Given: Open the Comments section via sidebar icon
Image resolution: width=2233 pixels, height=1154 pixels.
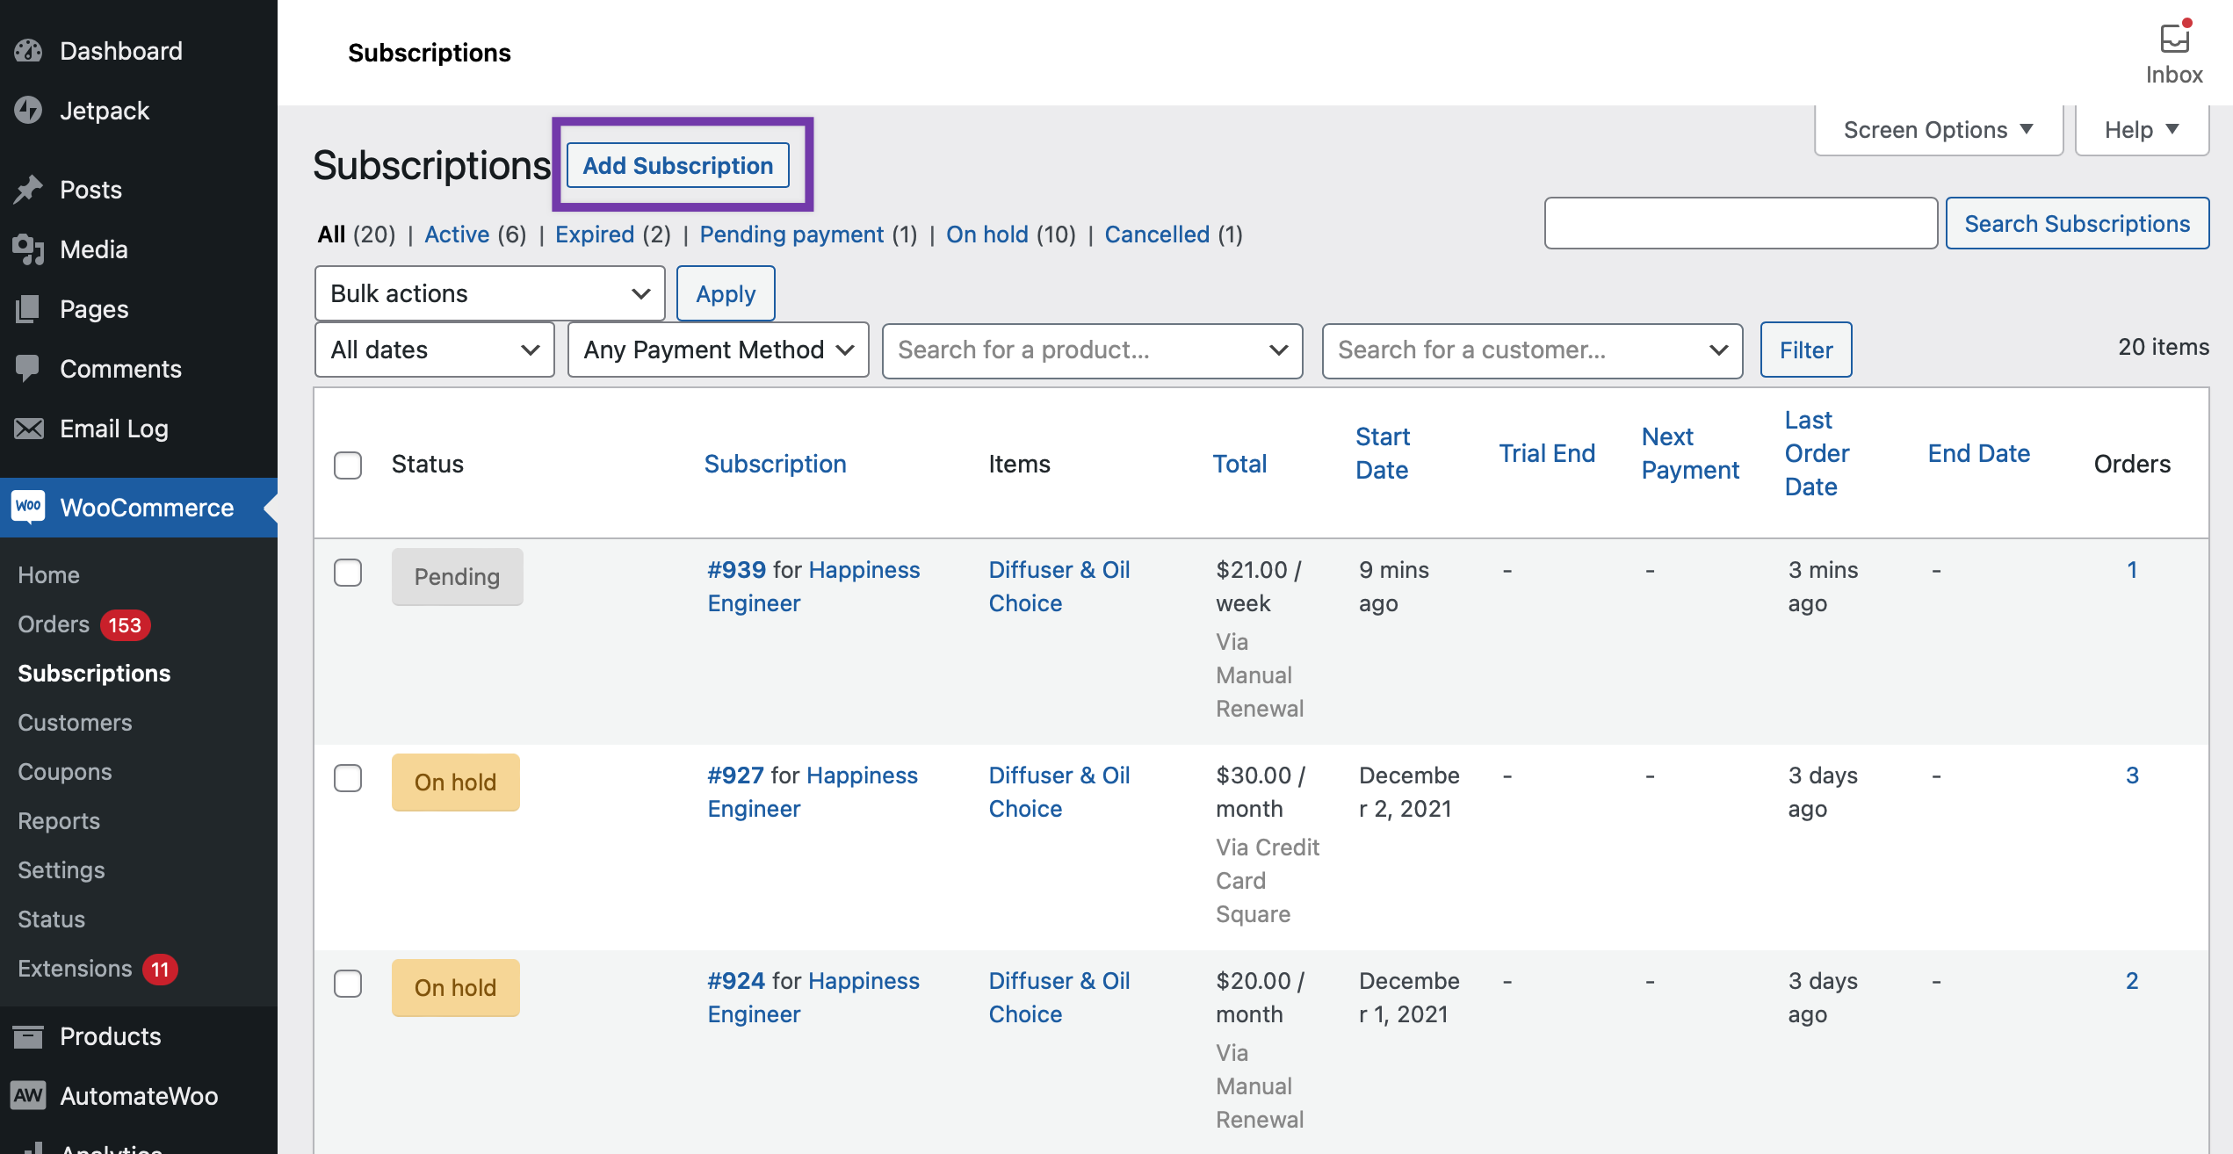Looking at the screenshot, I should (x=119, y=368).
